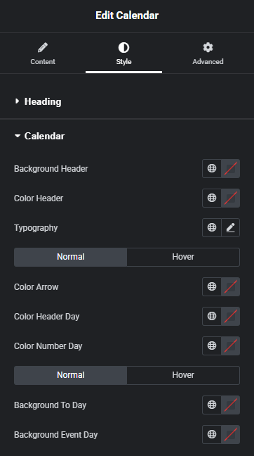Select Hover state above Background To Day

click(183, 375)
